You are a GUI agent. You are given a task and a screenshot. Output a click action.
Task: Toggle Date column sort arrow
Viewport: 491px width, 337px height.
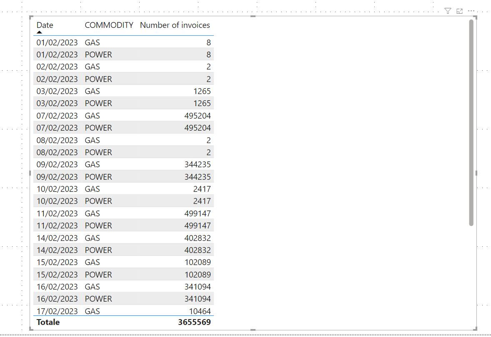[39, 32]
